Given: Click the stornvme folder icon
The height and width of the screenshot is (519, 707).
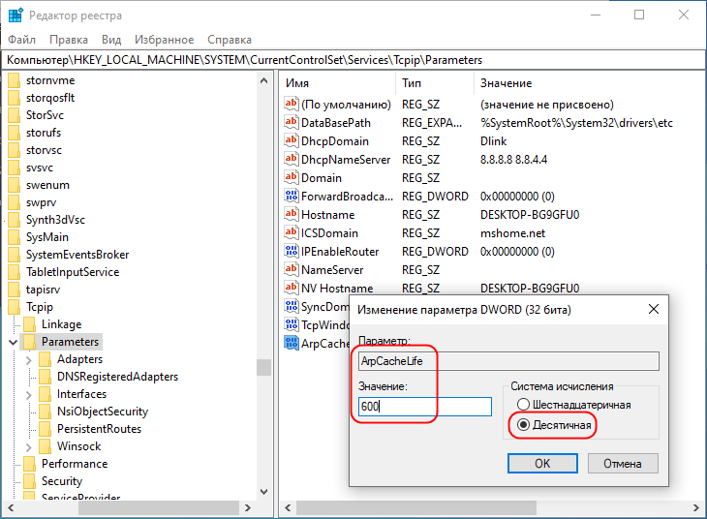Looking at the screenshot, I should tap(14, 80).
